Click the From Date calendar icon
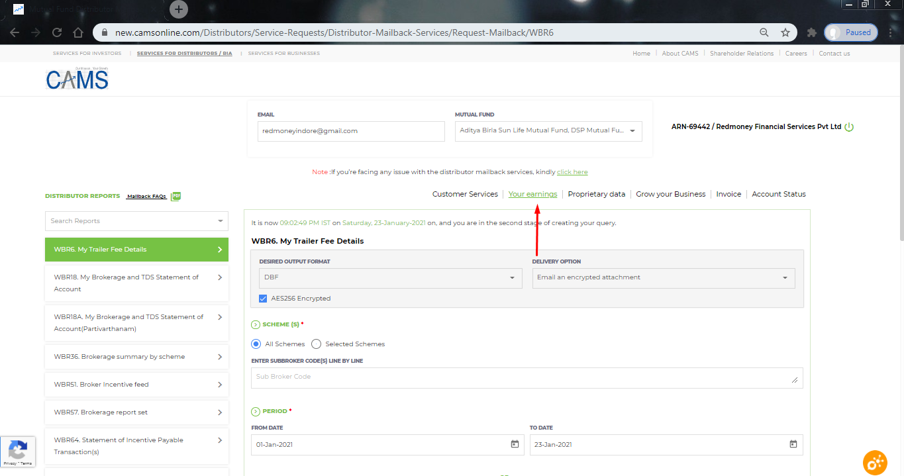904x476 pixels. coord(515,444)
